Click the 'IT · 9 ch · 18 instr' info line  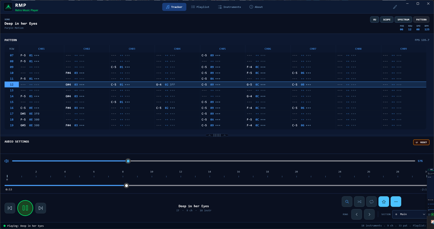point(193,210)
